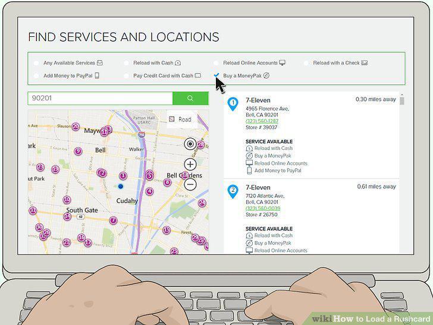
Task: Click Reload with Cash under store 39037
Action: coord(269,148)
